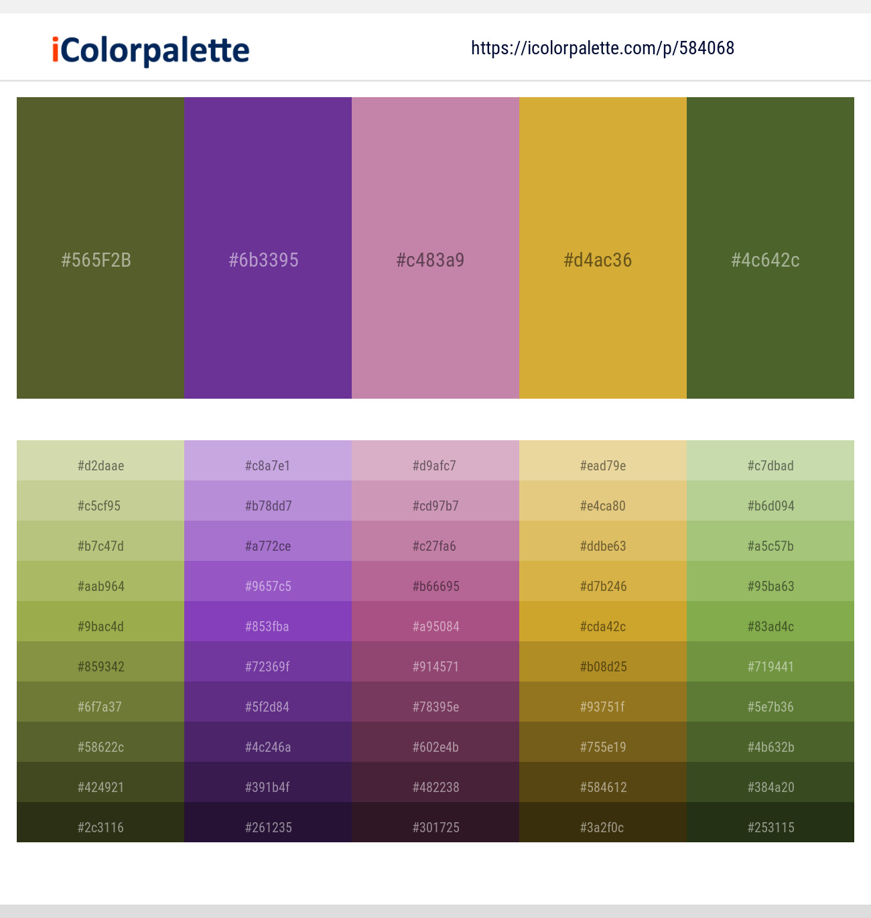Click the #c7dbad pale green shade

point(770,465)
